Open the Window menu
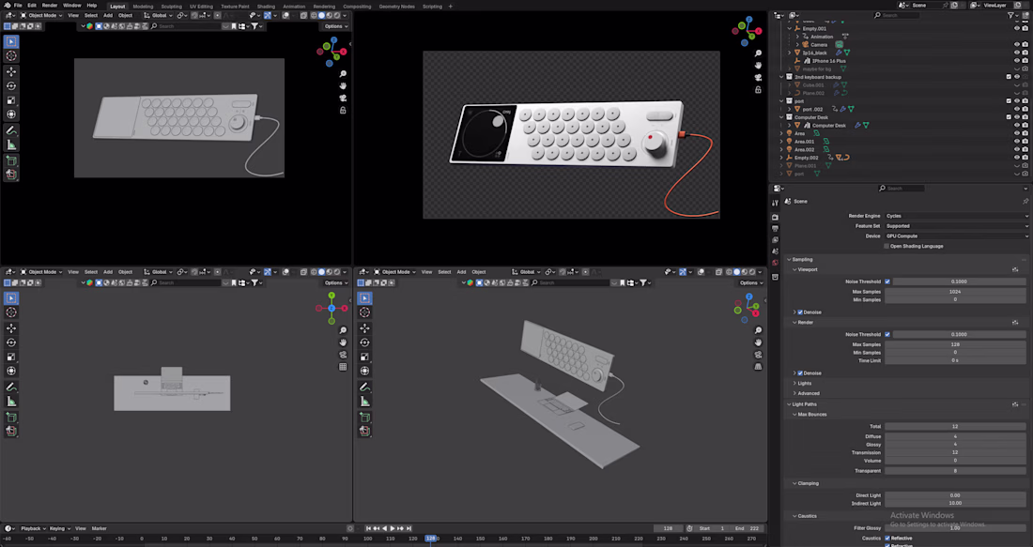The height and width of the screenshot is (547, 1033). coord(71,6)
